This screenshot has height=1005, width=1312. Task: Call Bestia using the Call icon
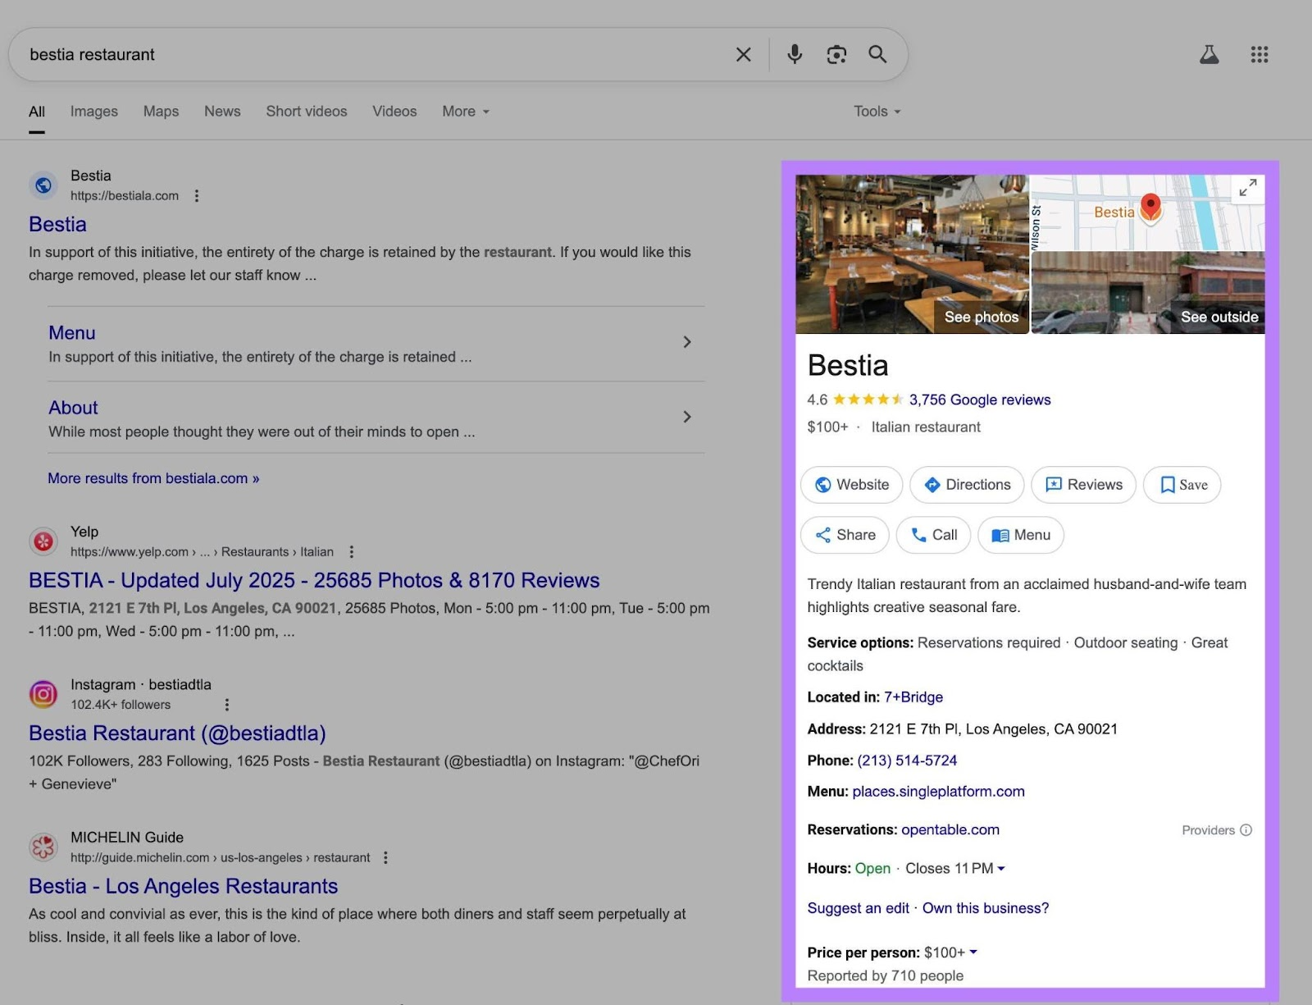933,535
